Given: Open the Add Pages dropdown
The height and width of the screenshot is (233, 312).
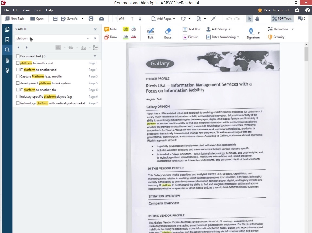Looking at the screenshot, I should (x=163, y=19).
